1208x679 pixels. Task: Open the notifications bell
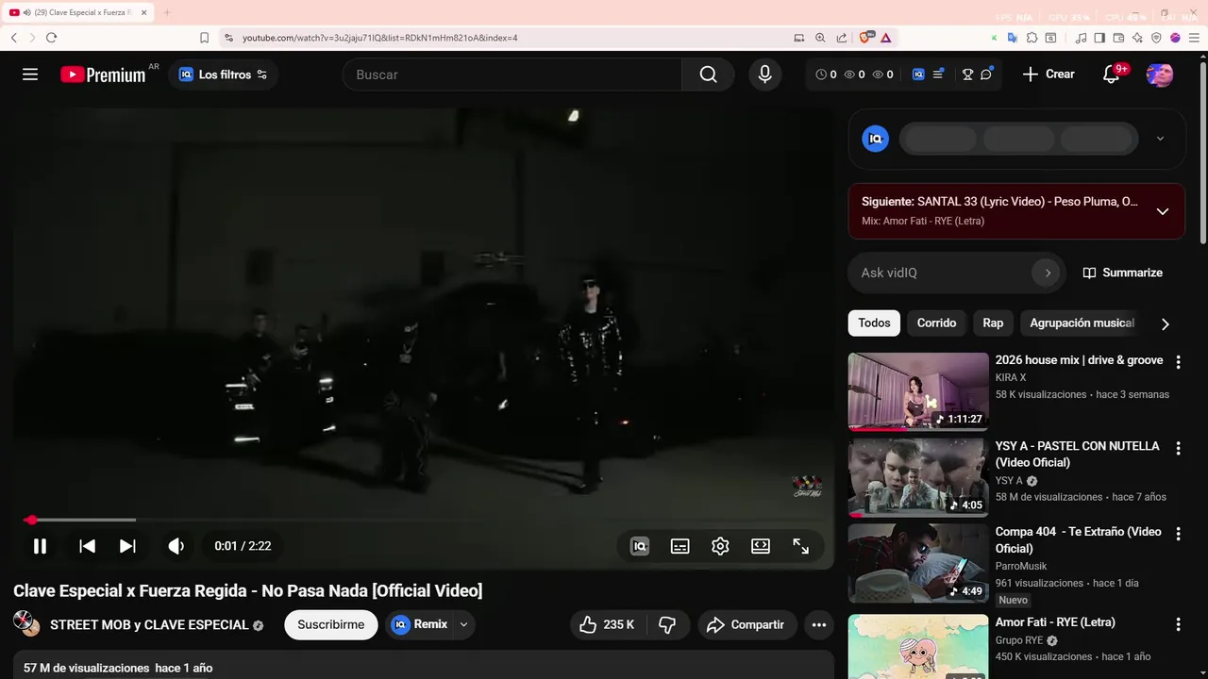(x=1112, y=75)
